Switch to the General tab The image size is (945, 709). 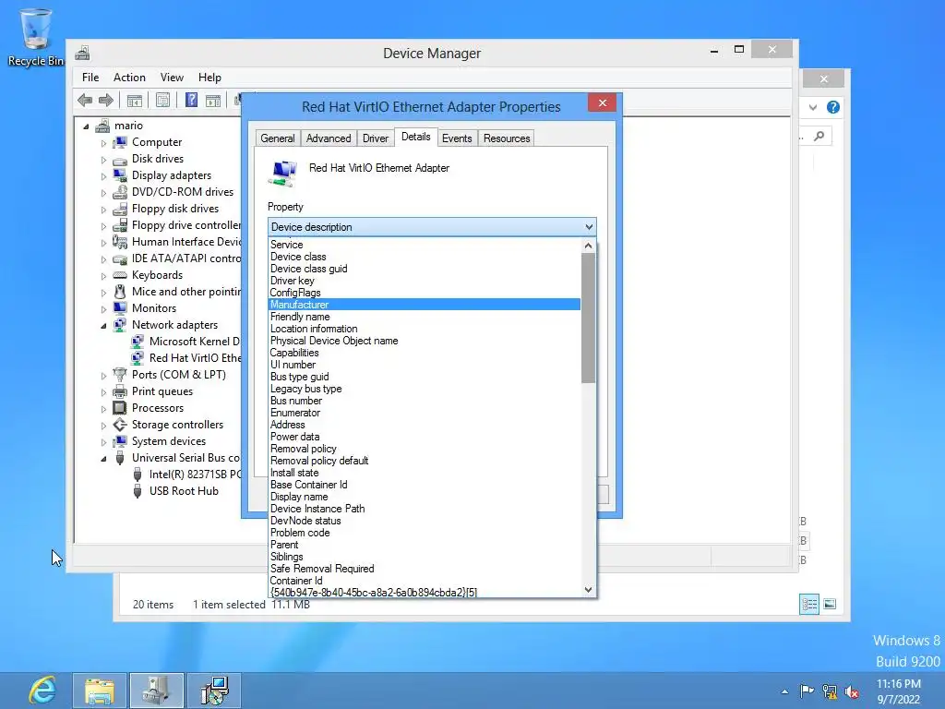278,138
